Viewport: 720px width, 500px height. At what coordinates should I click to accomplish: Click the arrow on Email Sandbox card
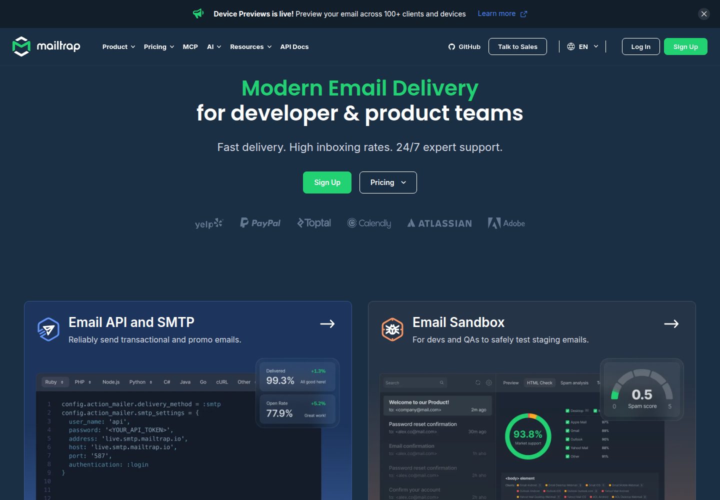pyautogui.click(x=671, y=324)
